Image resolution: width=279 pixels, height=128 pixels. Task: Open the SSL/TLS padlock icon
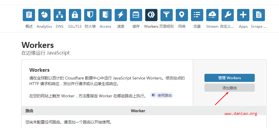pyautogui.click(x=75, y=15)
